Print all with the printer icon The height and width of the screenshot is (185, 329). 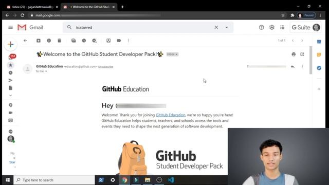[x=294, y=54]
